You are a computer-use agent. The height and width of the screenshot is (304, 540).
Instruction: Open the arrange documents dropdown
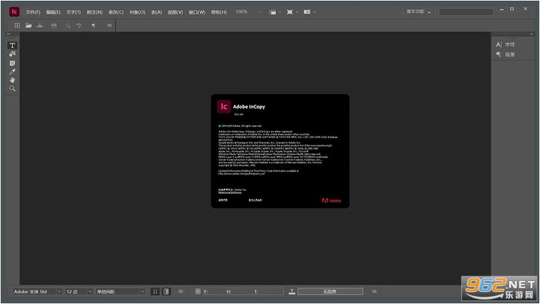click(309, 12)
